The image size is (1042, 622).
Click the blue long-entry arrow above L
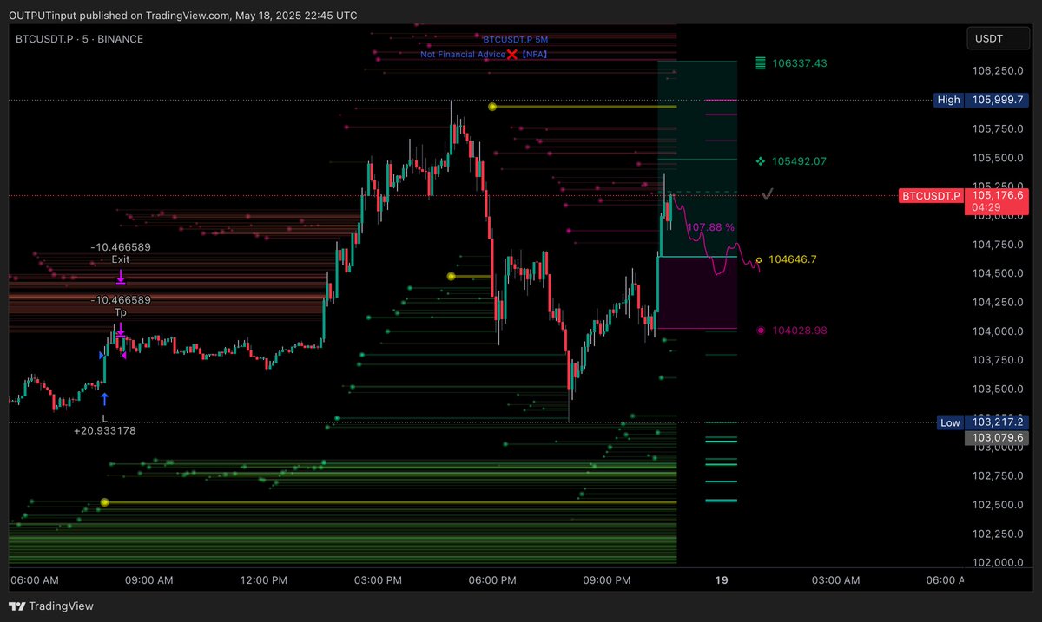point(104,398)
